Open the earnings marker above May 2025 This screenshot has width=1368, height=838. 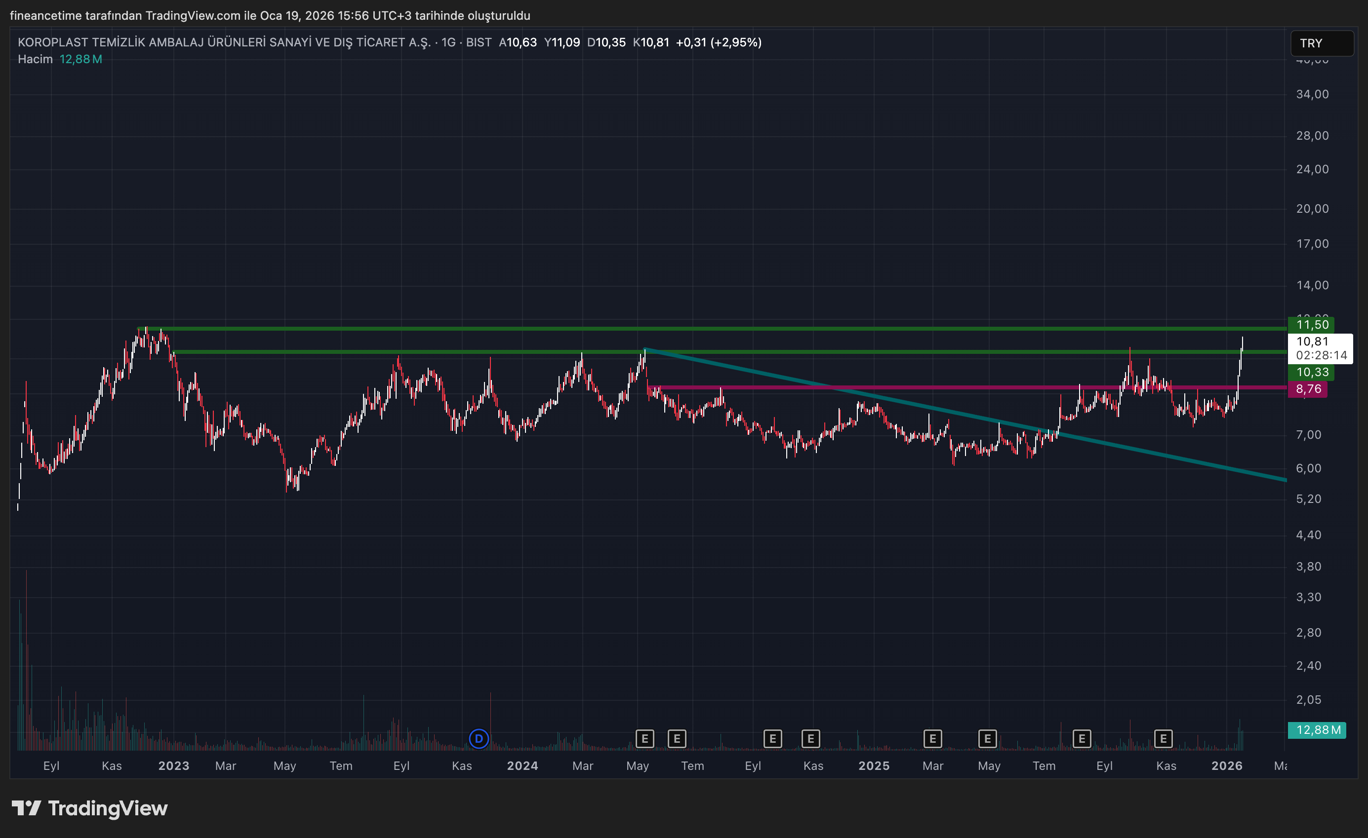pos(987,739)
